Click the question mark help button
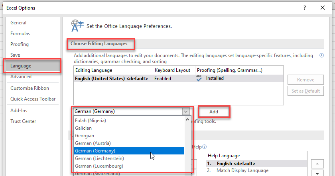Screen dimensions: 335x176 (x=305, y=8)
